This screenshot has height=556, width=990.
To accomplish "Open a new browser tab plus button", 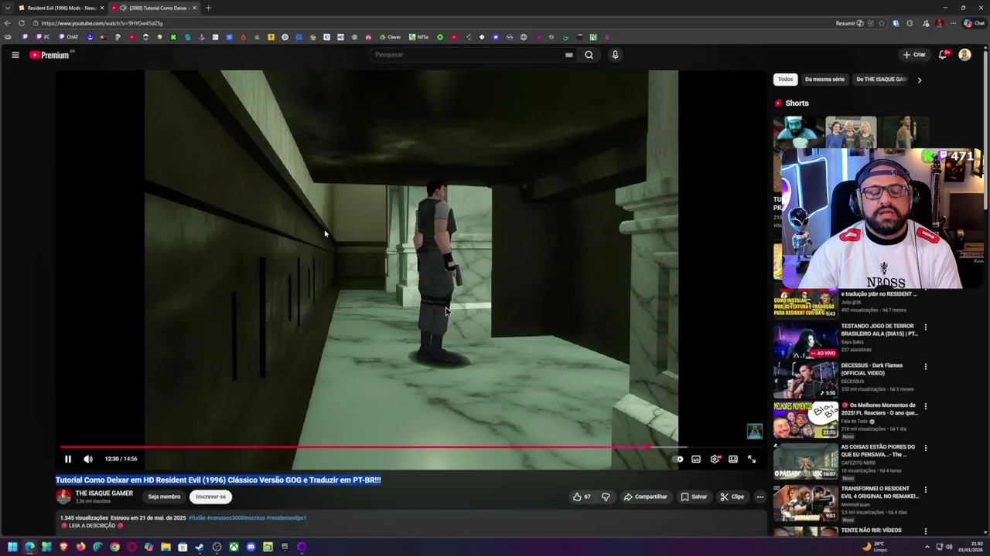I will pyautogui.click(x=208, y=8).
